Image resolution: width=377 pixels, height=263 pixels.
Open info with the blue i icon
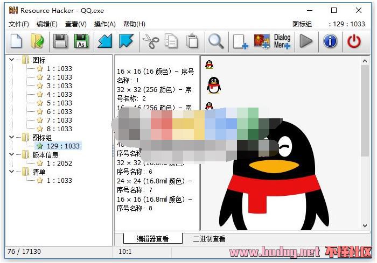330,41
